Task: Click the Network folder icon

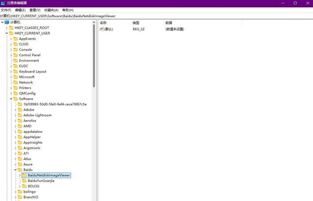Action: [x=16, y=83]
